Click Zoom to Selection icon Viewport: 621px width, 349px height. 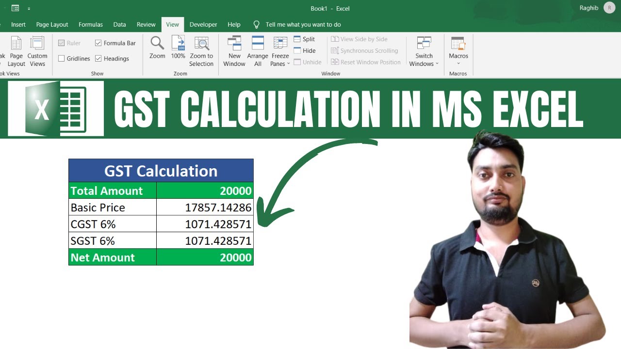(201, 43)
